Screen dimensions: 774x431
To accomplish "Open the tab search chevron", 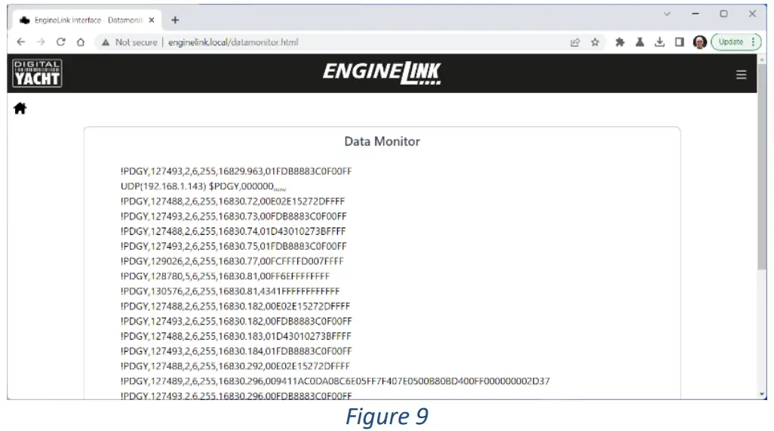I will coord(667,14).
